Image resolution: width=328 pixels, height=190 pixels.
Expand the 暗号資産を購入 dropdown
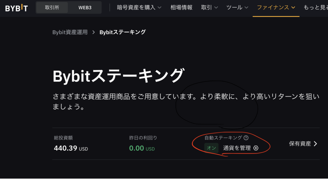pyautogui.click(x=139, y=7)
